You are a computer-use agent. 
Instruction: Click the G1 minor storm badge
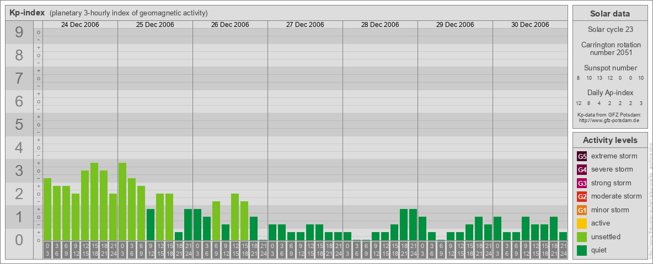582,210
